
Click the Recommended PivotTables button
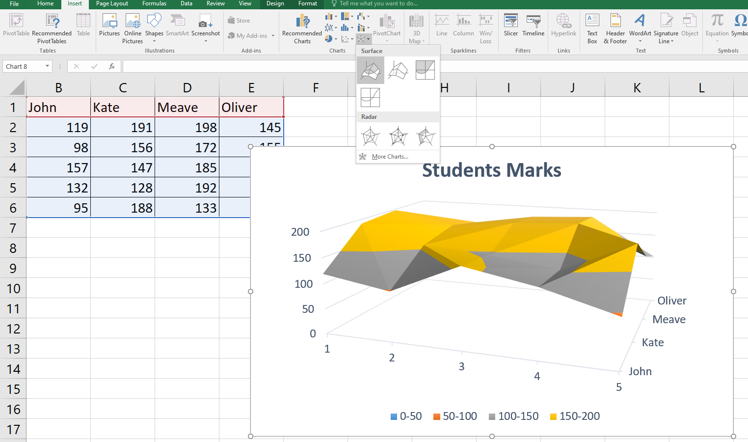pyautogui.click(x=52, y=28)
